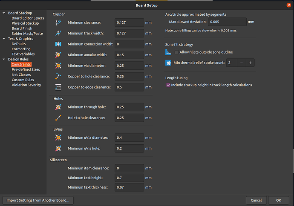Screen dimensions: 294x206
Task: Click the Zone fill fillet icon
Action: tap(168, 52)
